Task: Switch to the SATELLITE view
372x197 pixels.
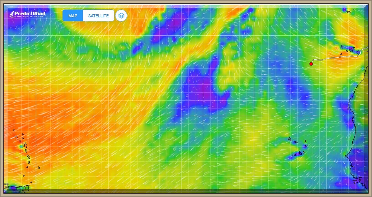Action: pos(98,16)
